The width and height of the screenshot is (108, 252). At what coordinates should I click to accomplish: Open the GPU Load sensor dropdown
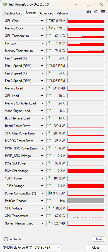pos(42,96)
